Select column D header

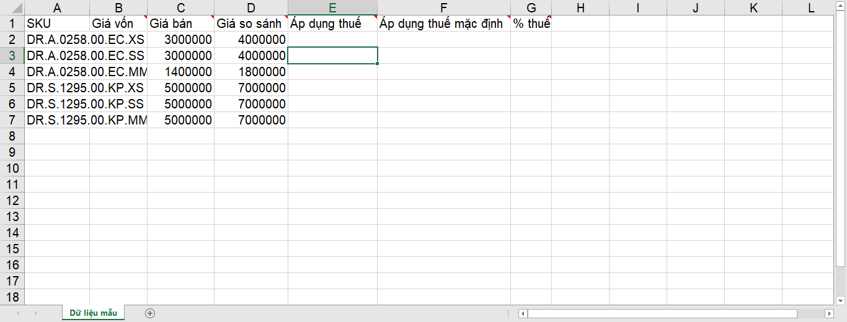coord(251,8)
